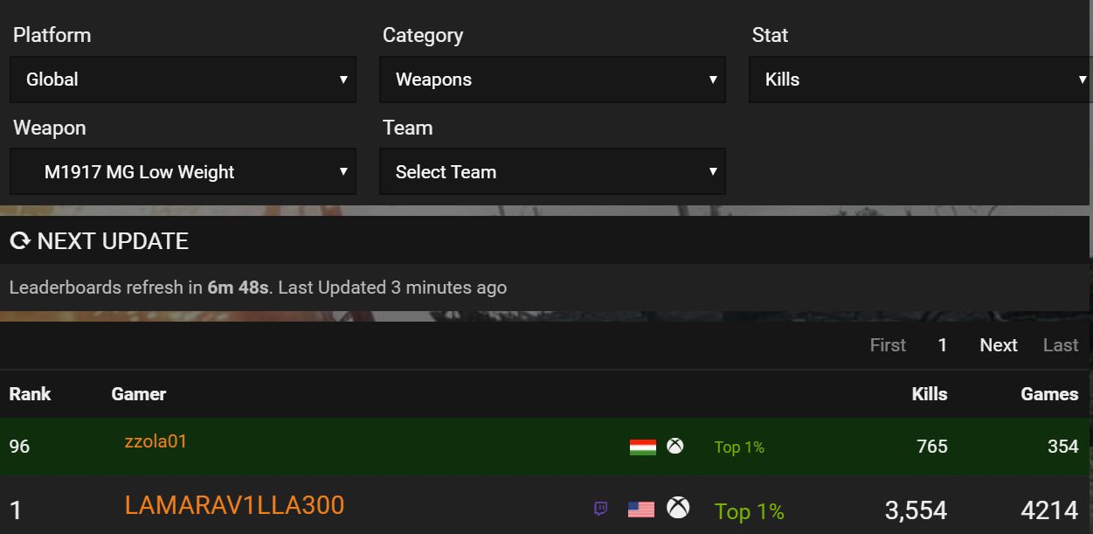This screenshot has height=534, width=1093.
Task: Click the Hungarian flag next to zzola01
Action: coord(643,447)
